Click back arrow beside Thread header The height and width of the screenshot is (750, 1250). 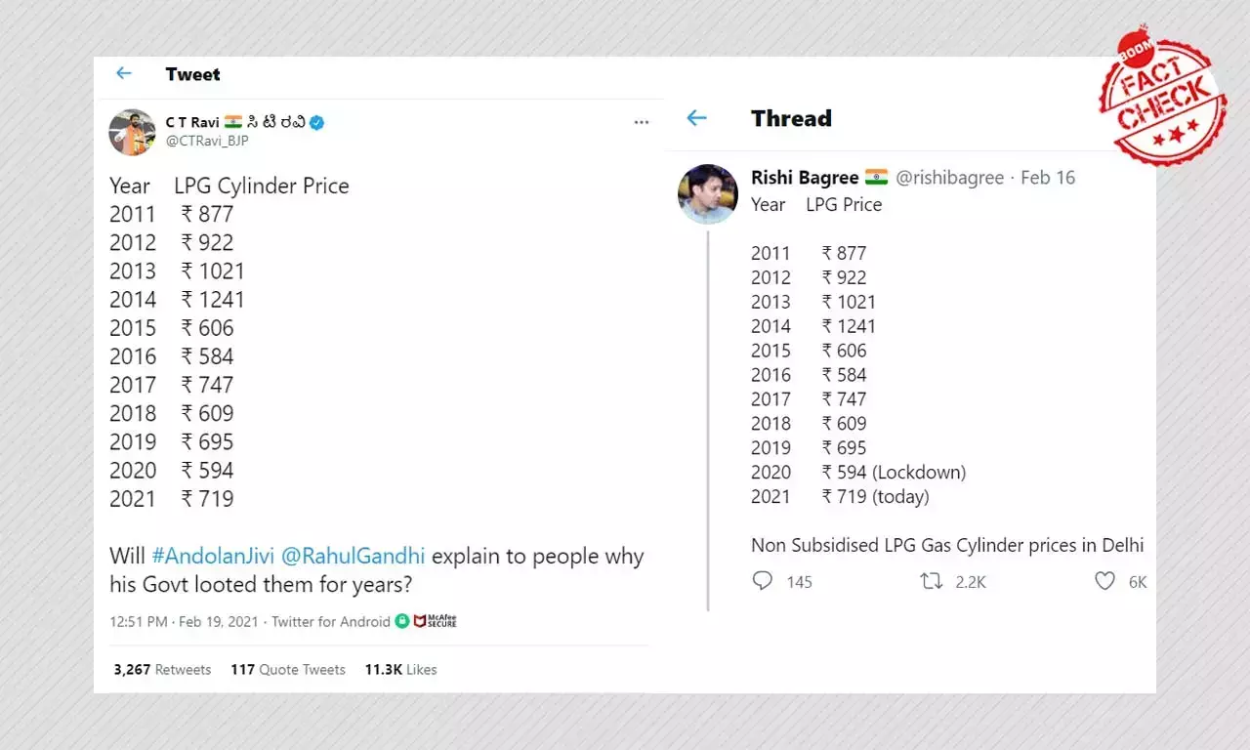tap(696, 118)
